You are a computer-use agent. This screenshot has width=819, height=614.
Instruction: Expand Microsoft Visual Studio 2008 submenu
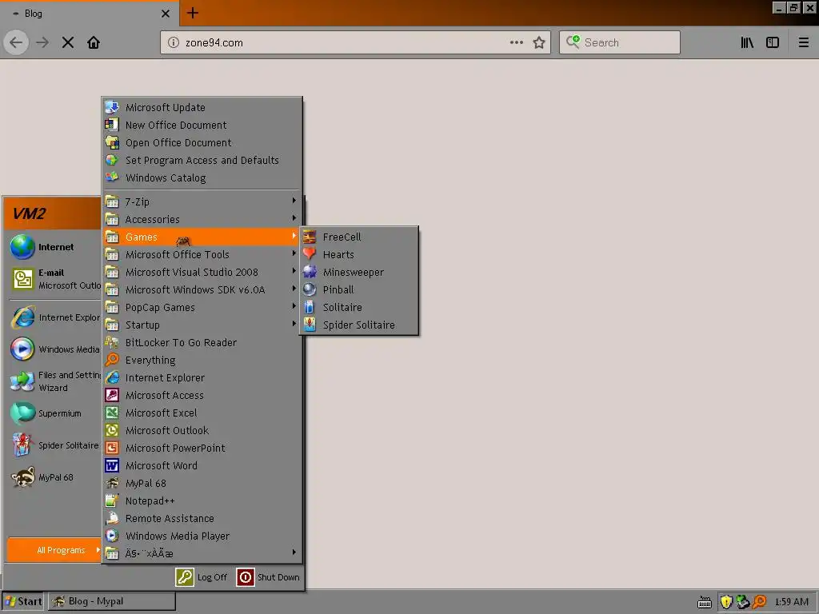202,272
